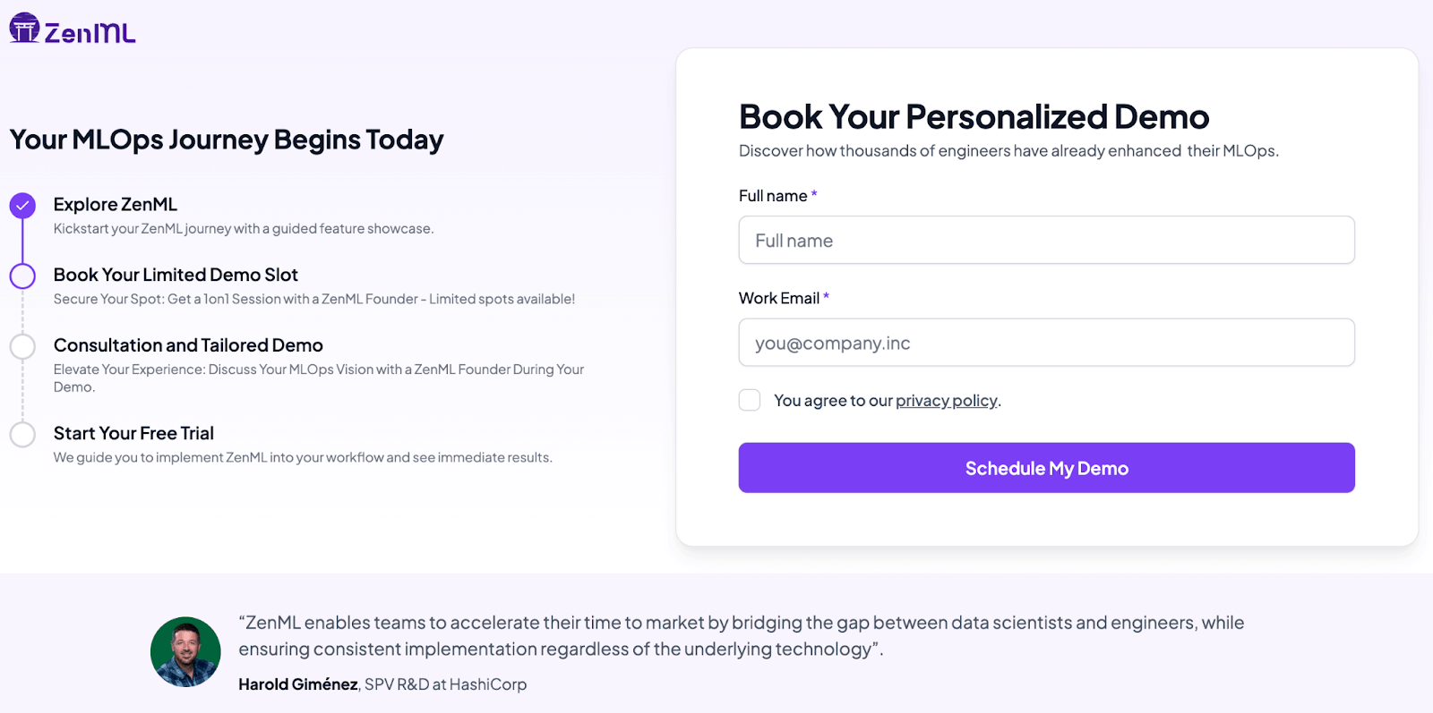Screen dimensions: 1433x713
Task: Click the ZenML logo icon
Action: coord(24,28)
